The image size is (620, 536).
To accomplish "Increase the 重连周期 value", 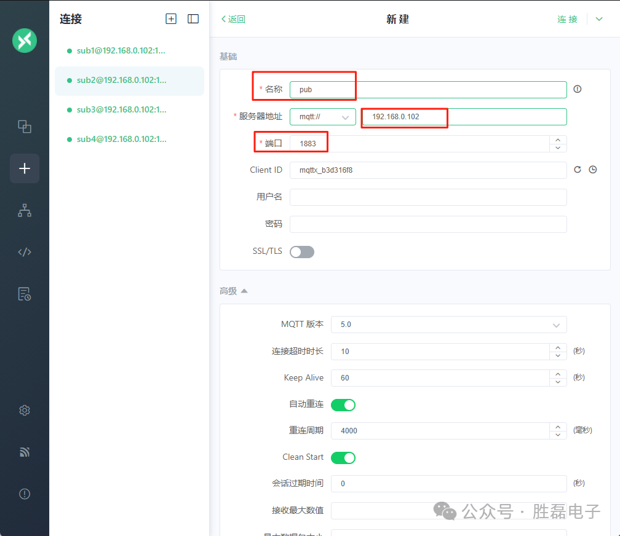I will pos(558,427).
